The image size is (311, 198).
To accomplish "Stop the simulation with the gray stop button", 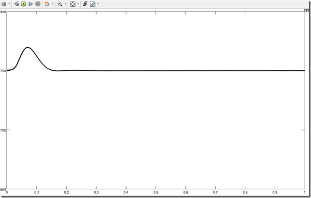I will [x=38, y=4].
